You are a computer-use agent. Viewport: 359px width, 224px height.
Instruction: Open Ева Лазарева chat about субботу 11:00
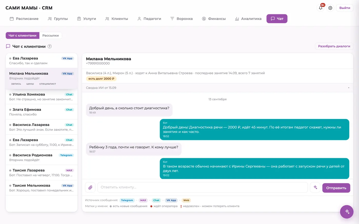[x=42, y=142]
